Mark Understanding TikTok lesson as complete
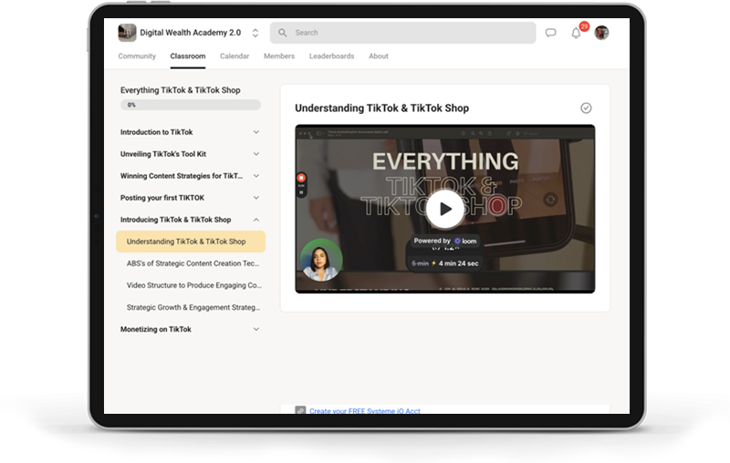 tap(586, 108)
